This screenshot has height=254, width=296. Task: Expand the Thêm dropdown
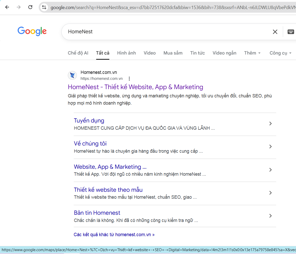252,53
